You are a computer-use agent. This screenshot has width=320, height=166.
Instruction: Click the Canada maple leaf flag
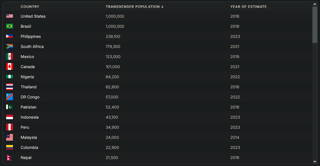[x=10, y=66]
